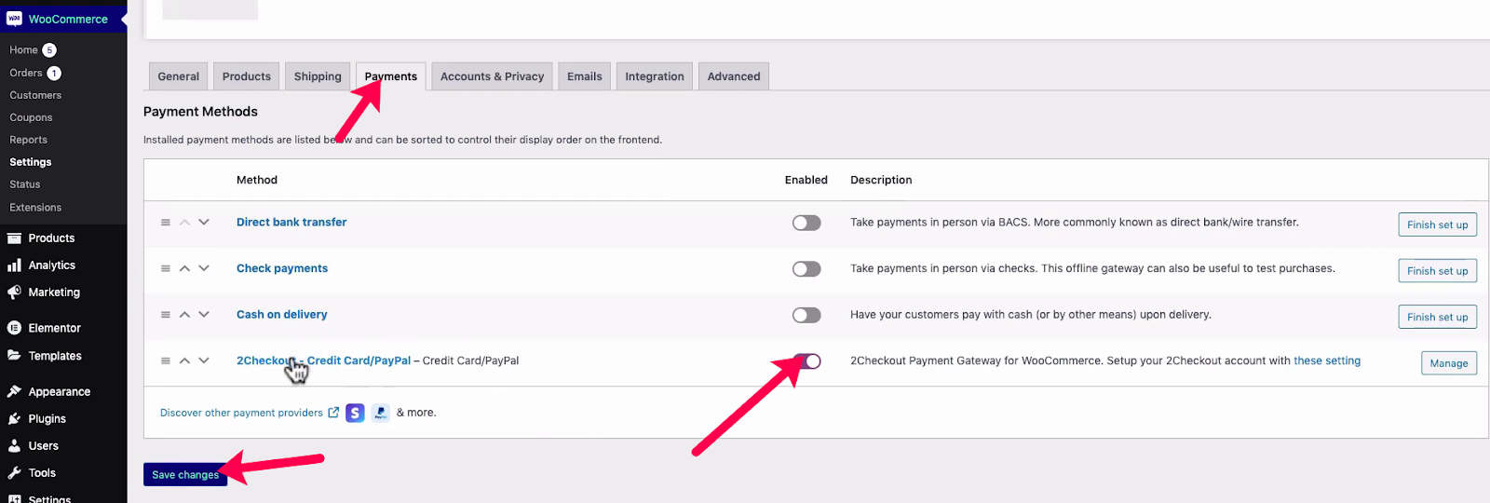Enable the Direct bank transfer toggle

point(806,223)
